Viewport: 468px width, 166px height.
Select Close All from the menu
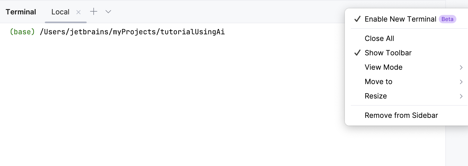point(379,38)
